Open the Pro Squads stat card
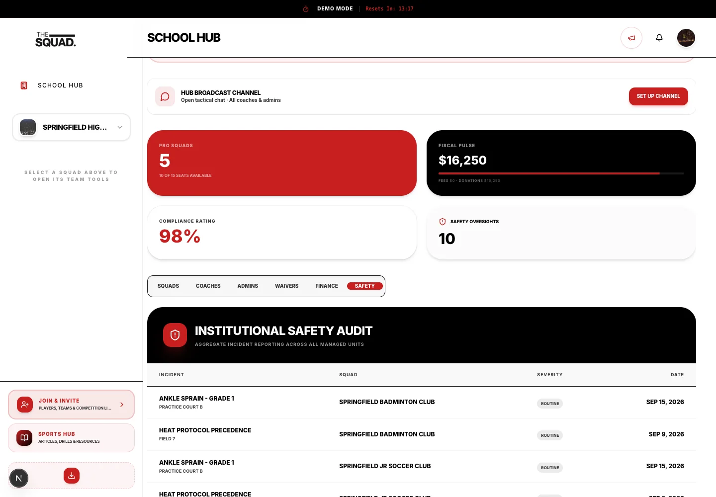The width and height of the screenshot is (716, 497). coord(282,163)
